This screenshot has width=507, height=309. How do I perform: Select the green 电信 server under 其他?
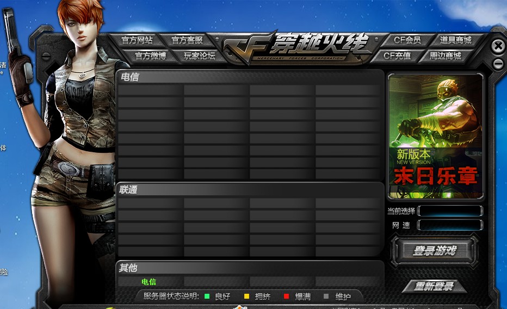point(149,282)
